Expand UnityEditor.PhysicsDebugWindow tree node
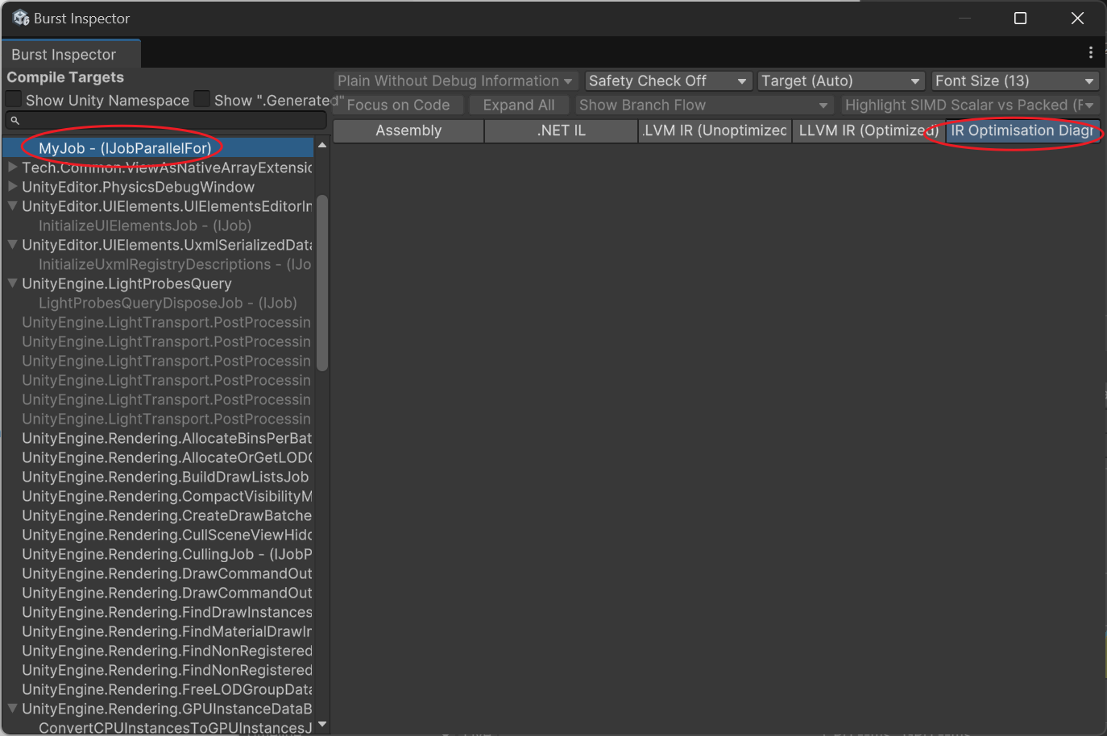The width and height of the screenshot is (1107, 736). coord(12,187)
